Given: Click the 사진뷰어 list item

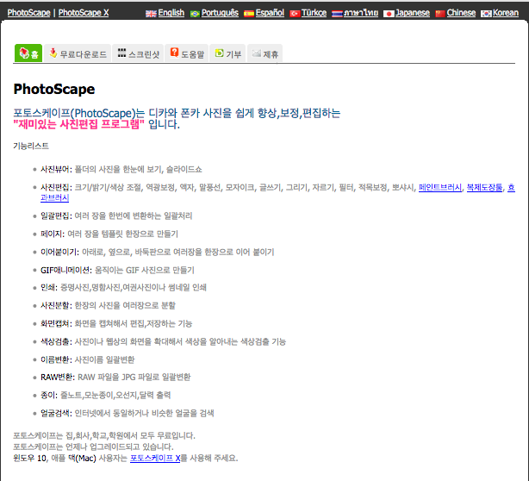Looking at the screenshot, I should pyautogui.click(x=121, y=169).
